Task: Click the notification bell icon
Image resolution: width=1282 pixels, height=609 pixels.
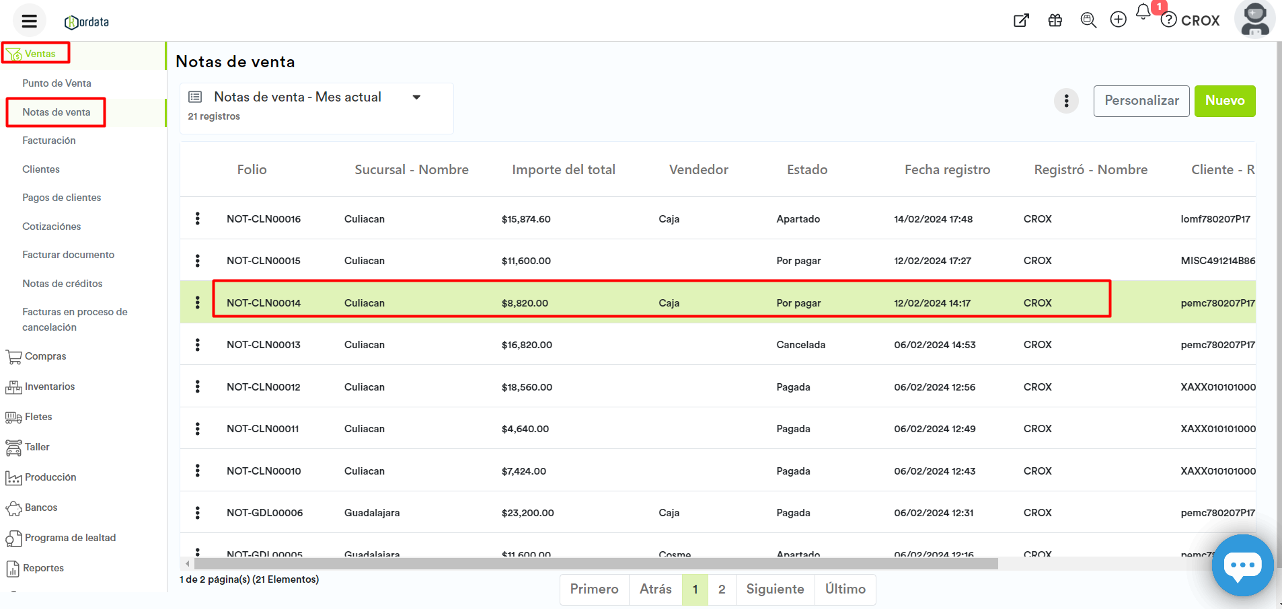Action: coord(1143,12)
